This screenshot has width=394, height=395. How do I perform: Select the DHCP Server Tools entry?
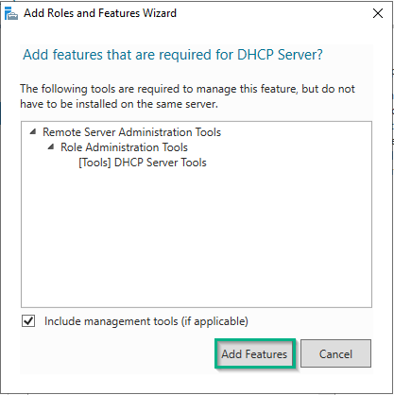point(143,163)
